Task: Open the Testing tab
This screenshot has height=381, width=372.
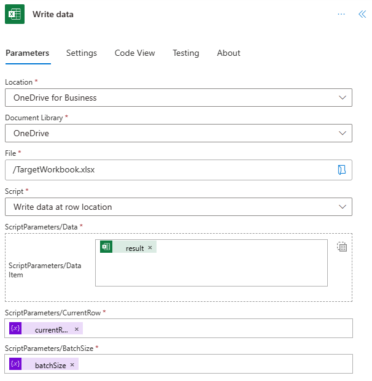Action: point(185,53)
